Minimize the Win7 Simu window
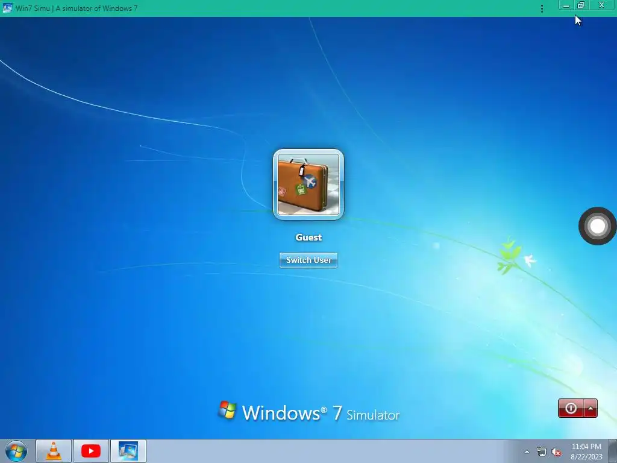This screenshot has height=463, width=617. pyautogui.click(x=566, y=5)
